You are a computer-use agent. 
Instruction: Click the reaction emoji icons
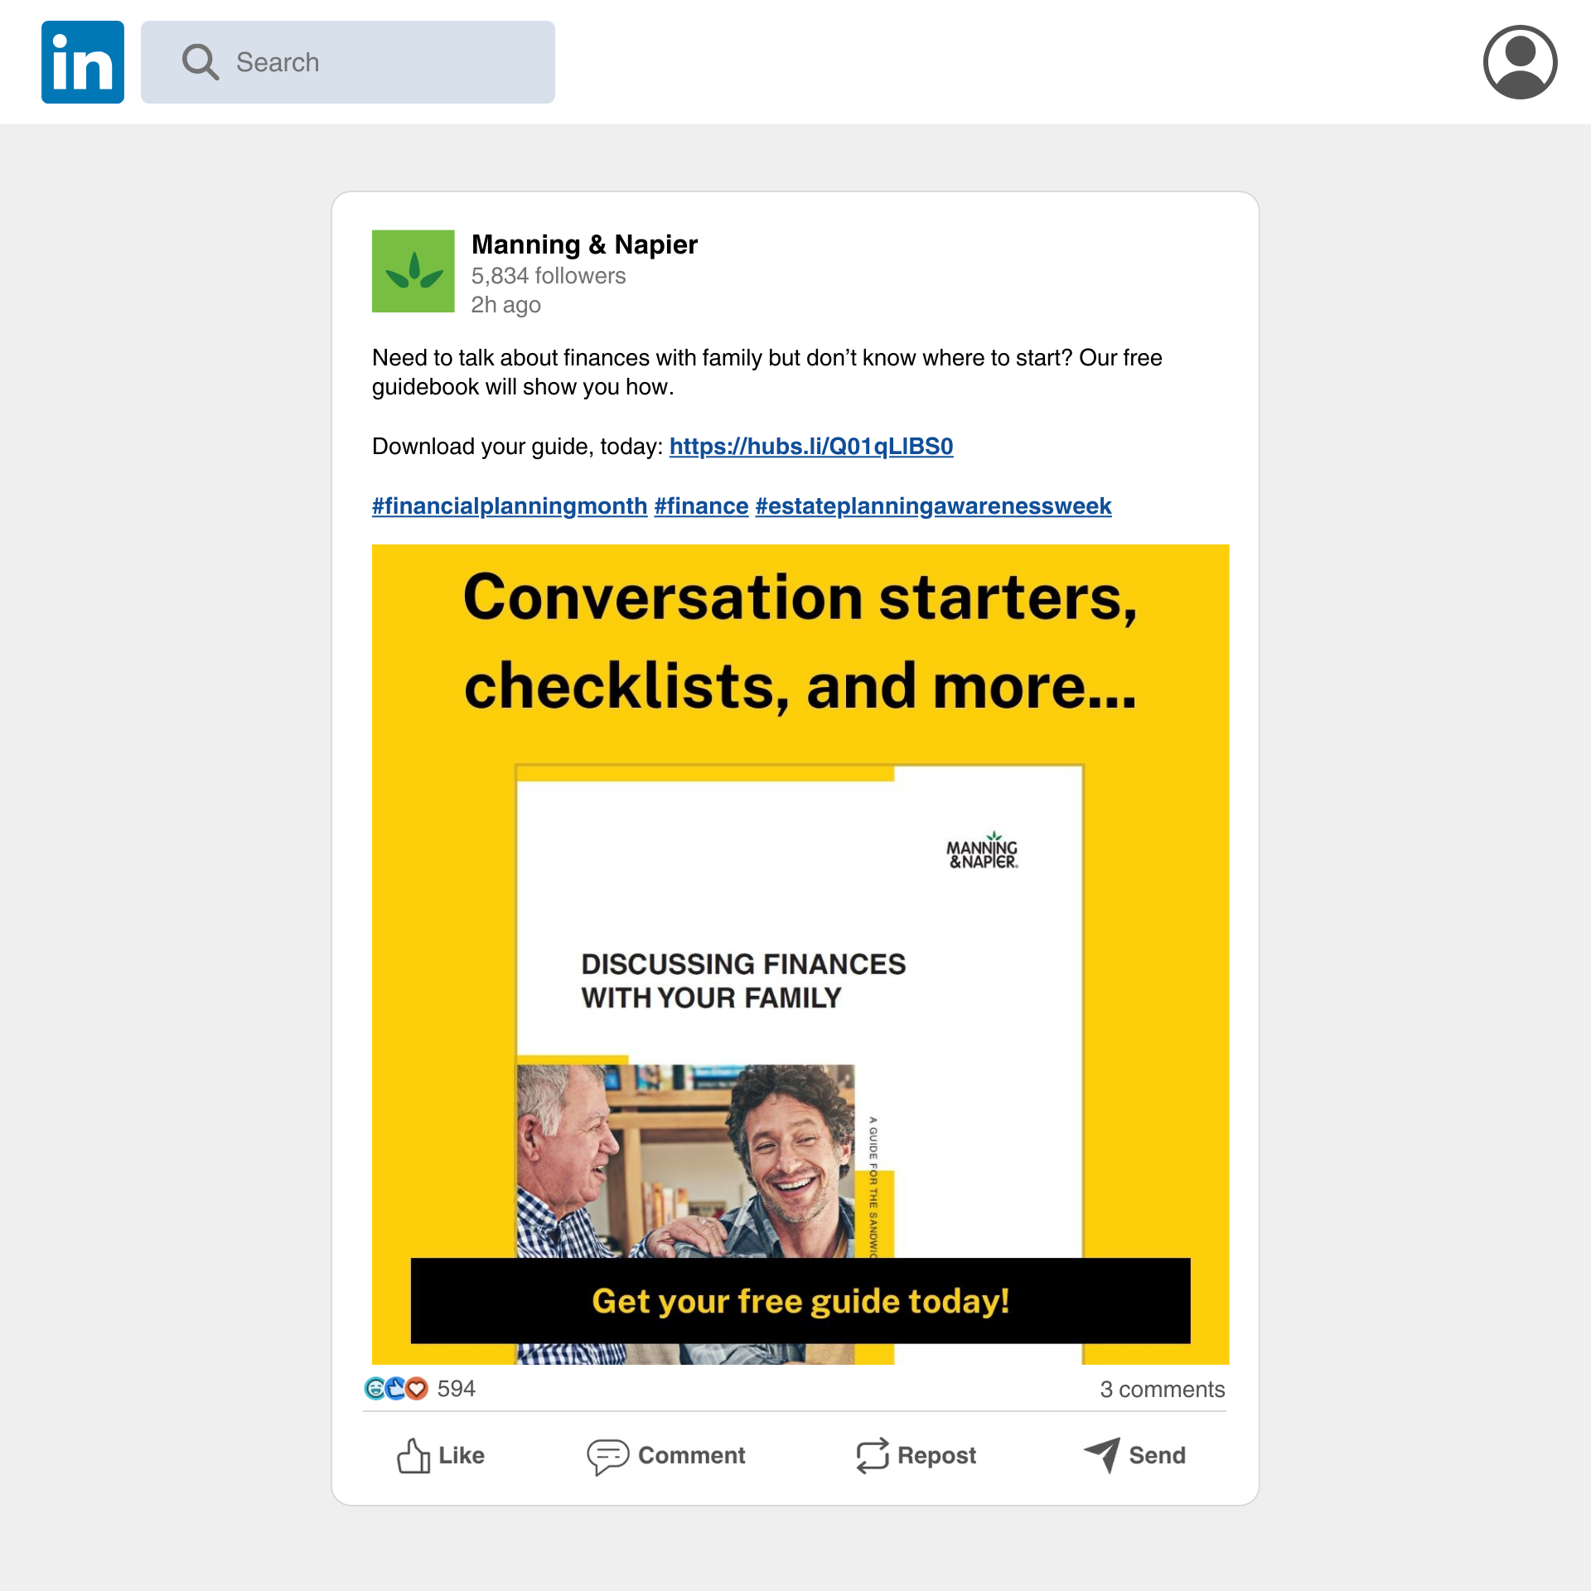(396, 1388)
